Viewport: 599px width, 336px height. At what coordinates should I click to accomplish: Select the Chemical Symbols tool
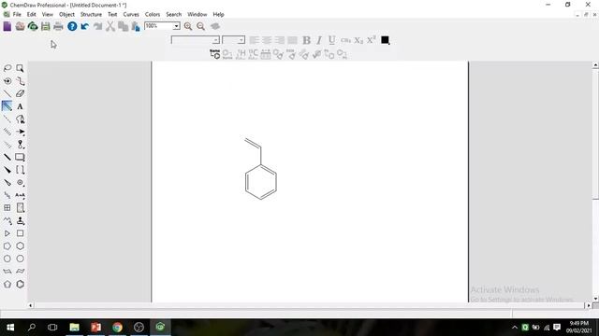tap(20, 183)
